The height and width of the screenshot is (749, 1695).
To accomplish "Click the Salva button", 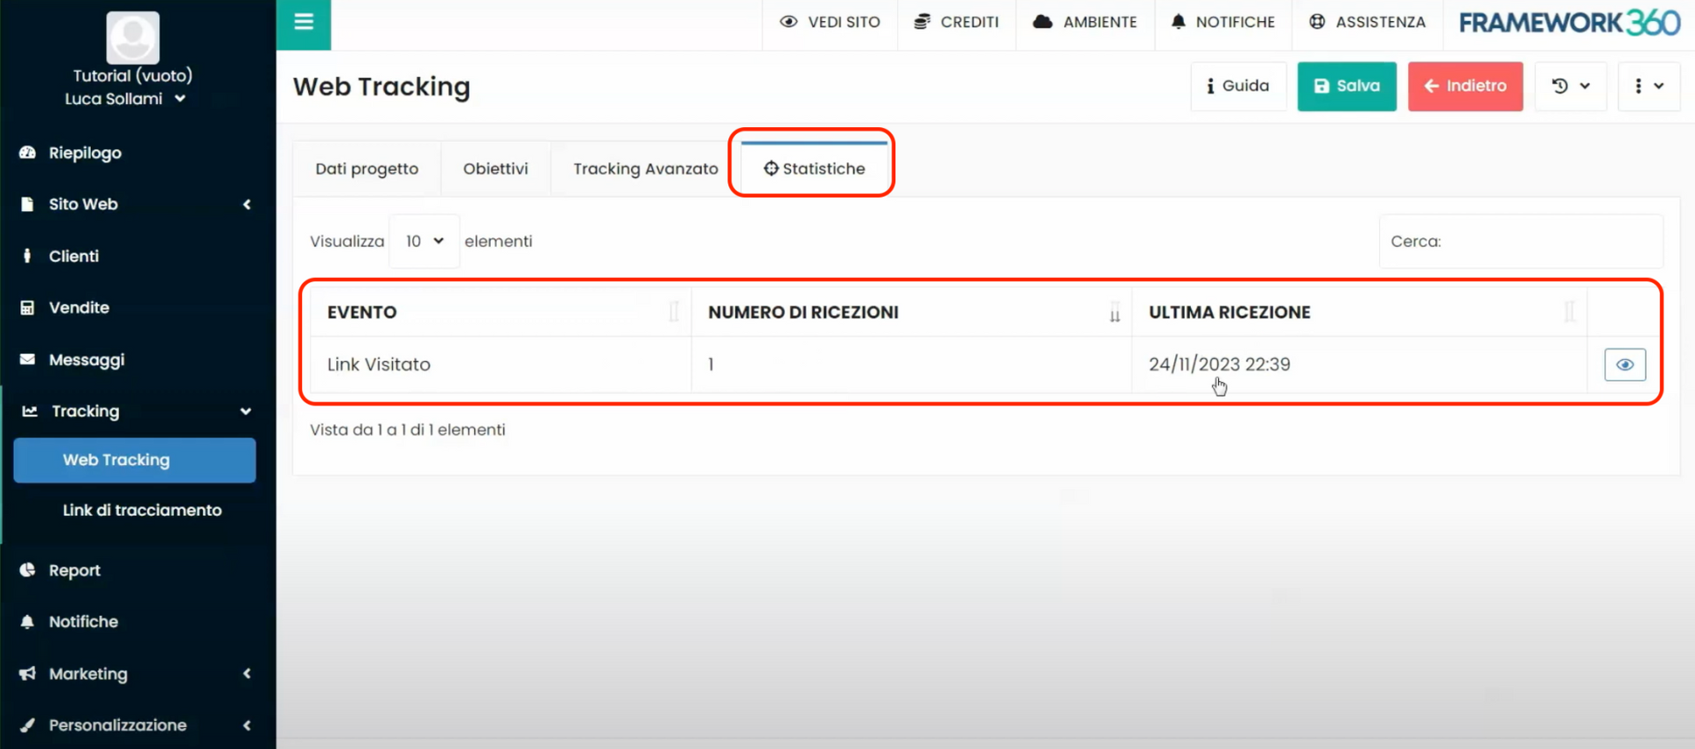I will pyautogui.click(x=1346, y=86).
